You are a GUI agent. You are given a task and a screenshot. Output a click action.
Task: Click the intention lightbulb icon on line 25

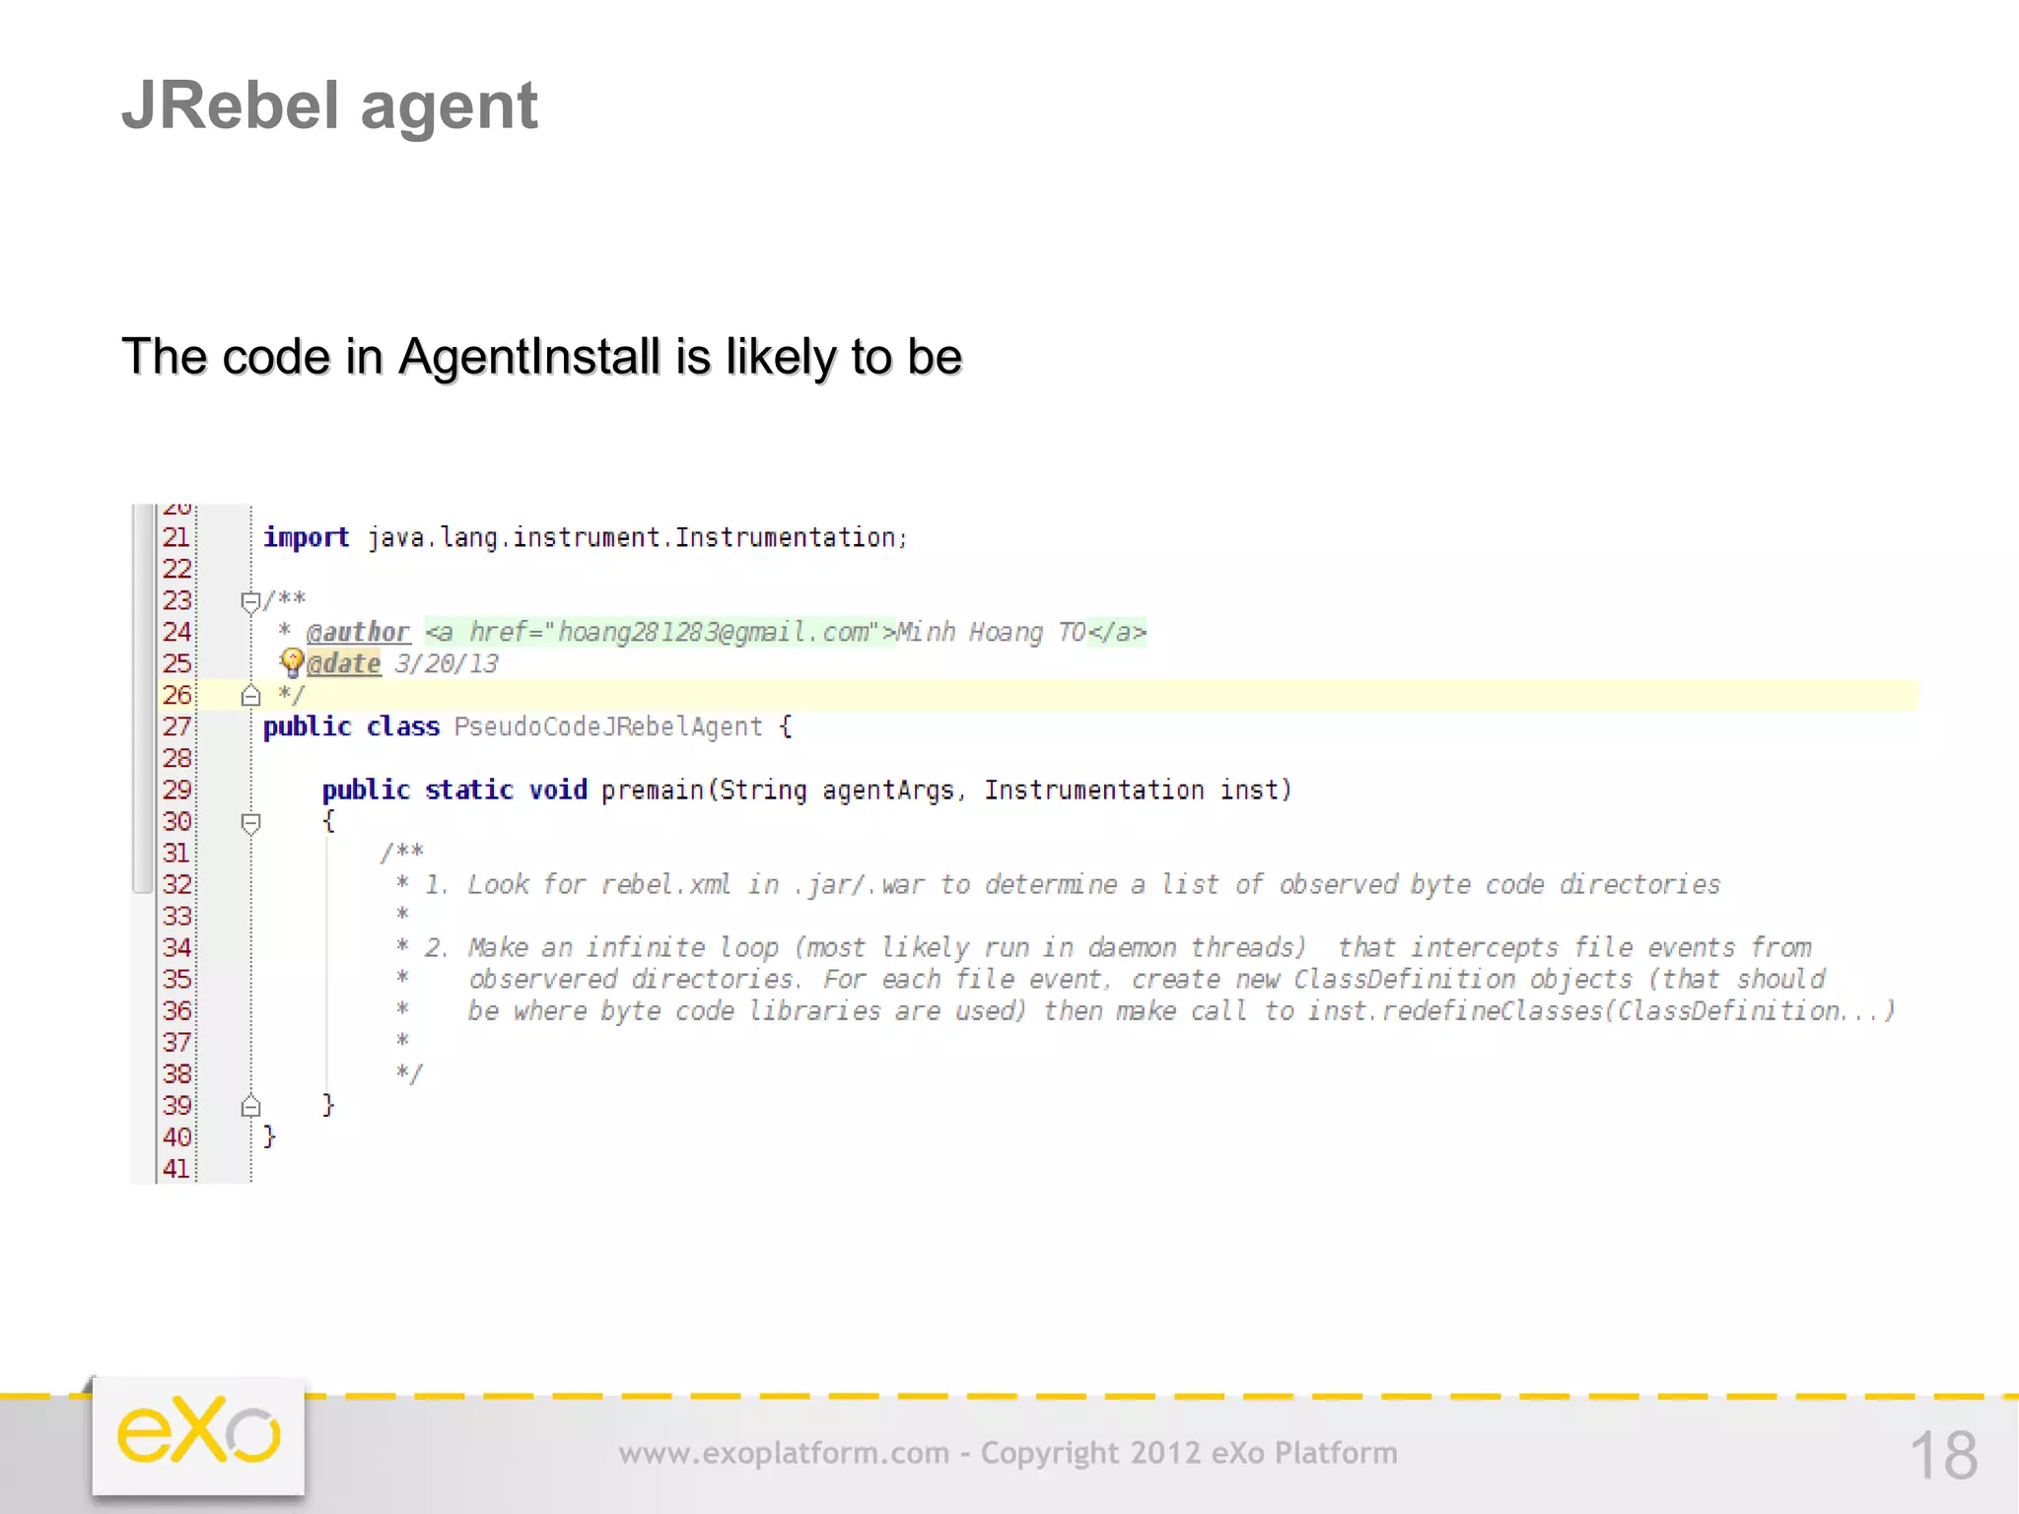[292, 662]
